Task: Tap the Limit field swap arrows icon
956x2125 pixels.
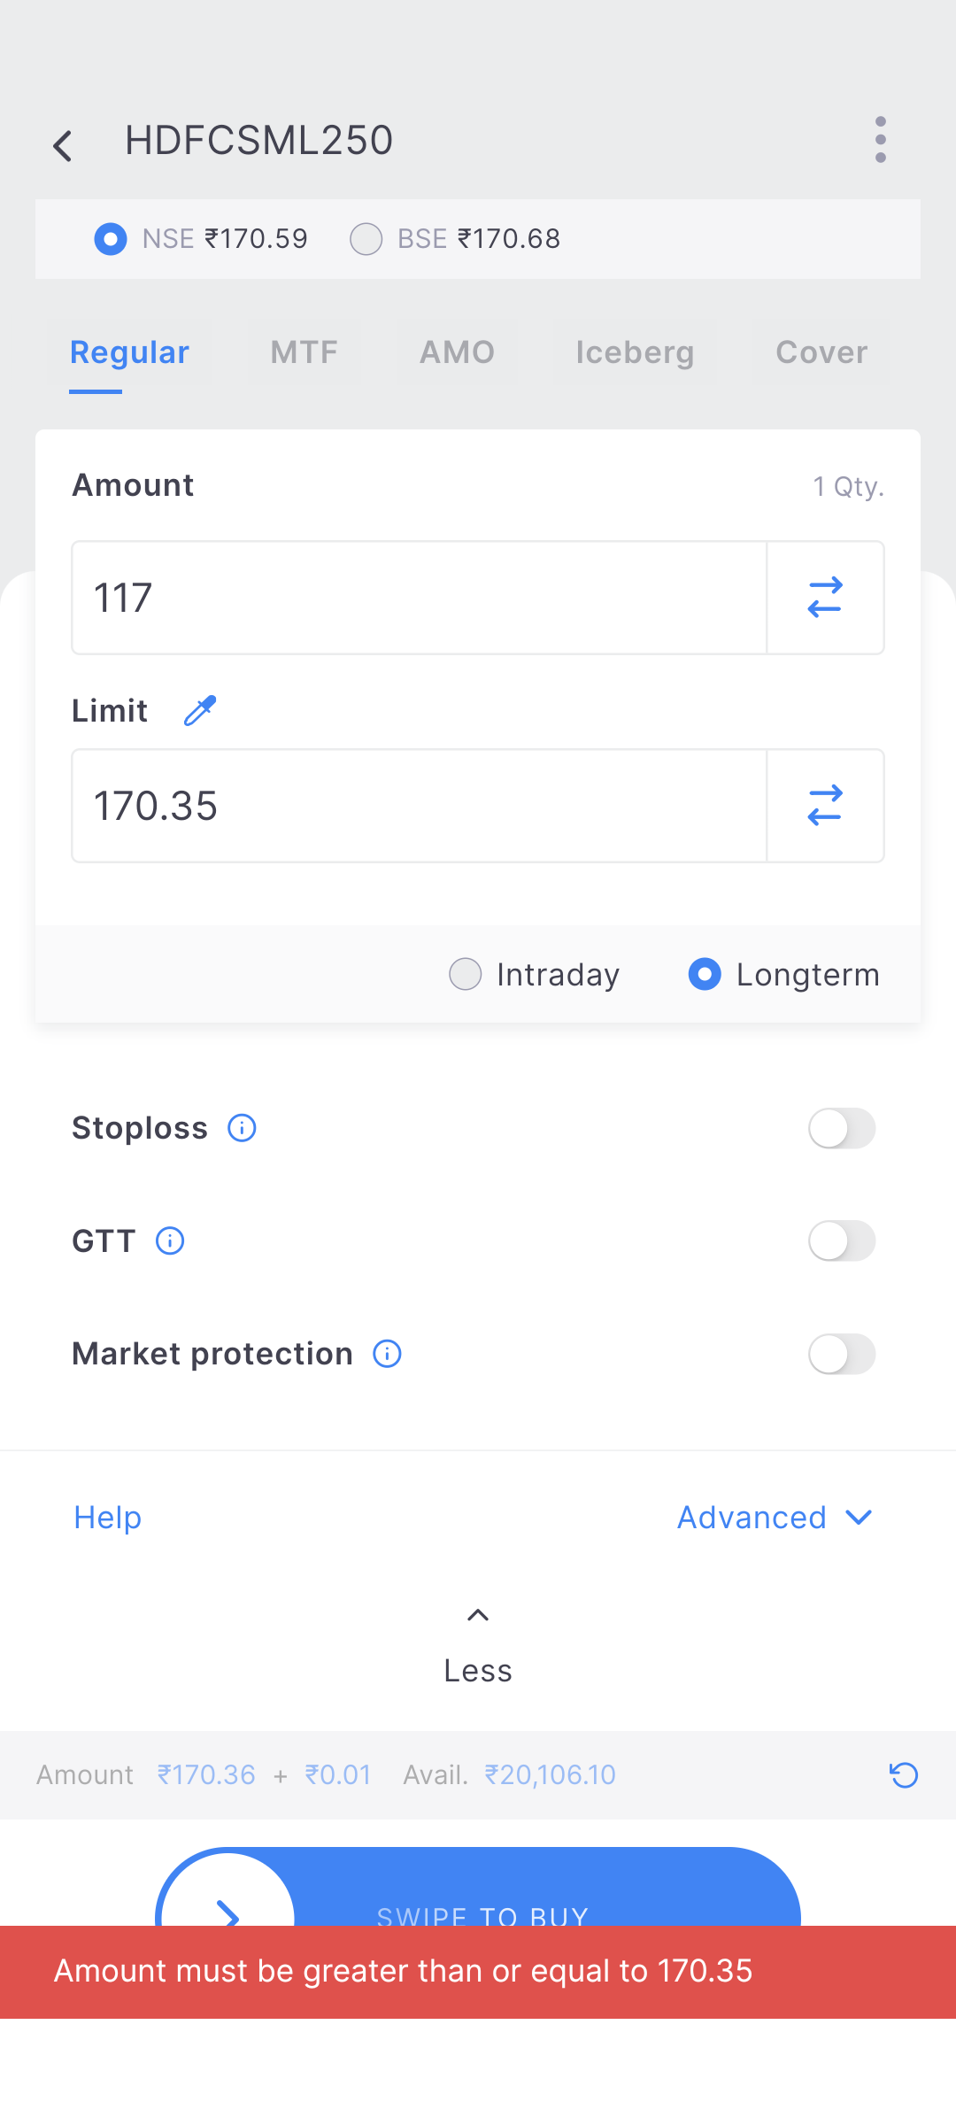Action: (x=825, y=806)
